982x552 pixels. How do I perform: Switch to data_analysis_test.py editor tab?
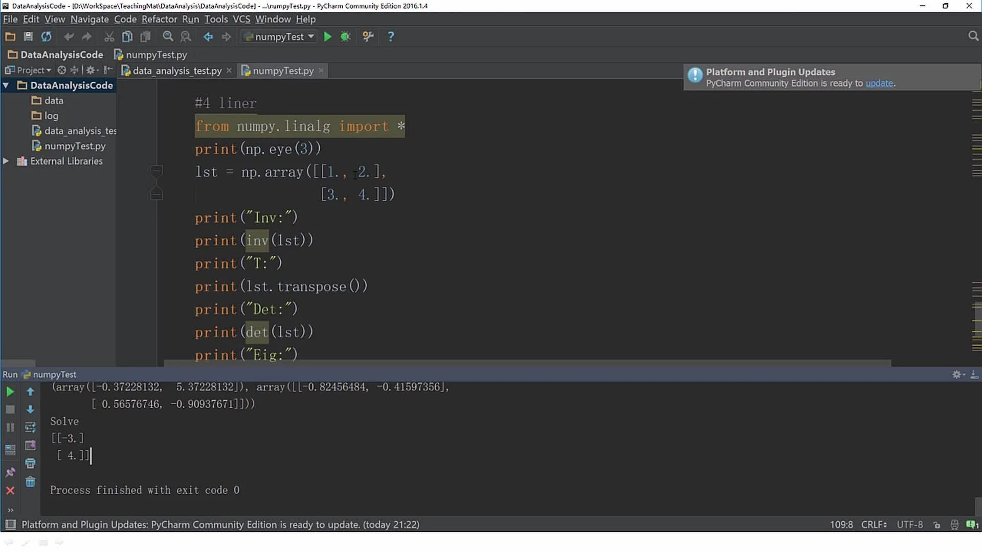[176, 71]
